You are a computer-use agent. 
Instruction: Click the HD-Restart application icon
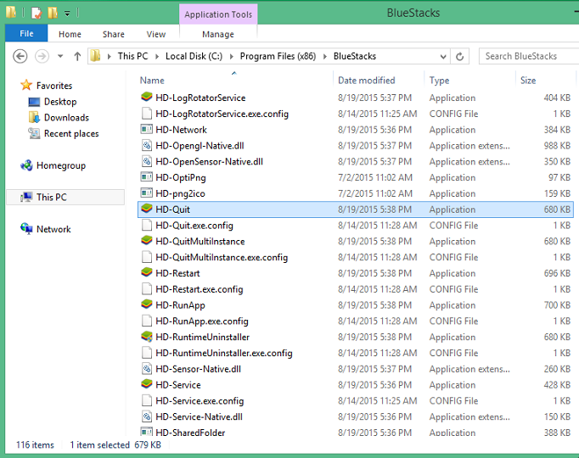[x=147, y=272]
